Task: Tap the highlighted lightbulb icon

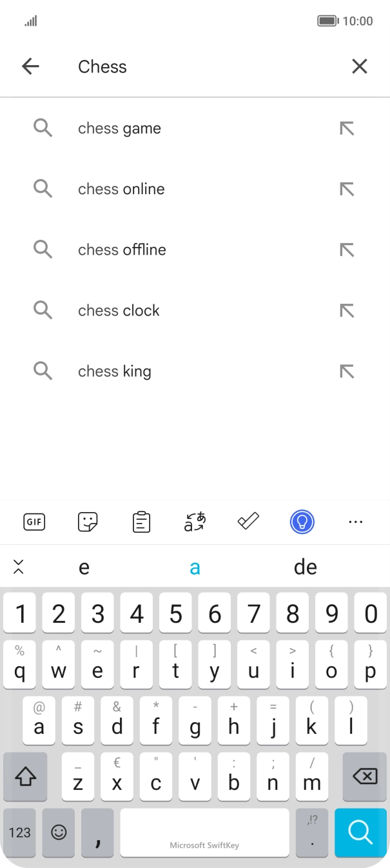Action: coord(302,522)
